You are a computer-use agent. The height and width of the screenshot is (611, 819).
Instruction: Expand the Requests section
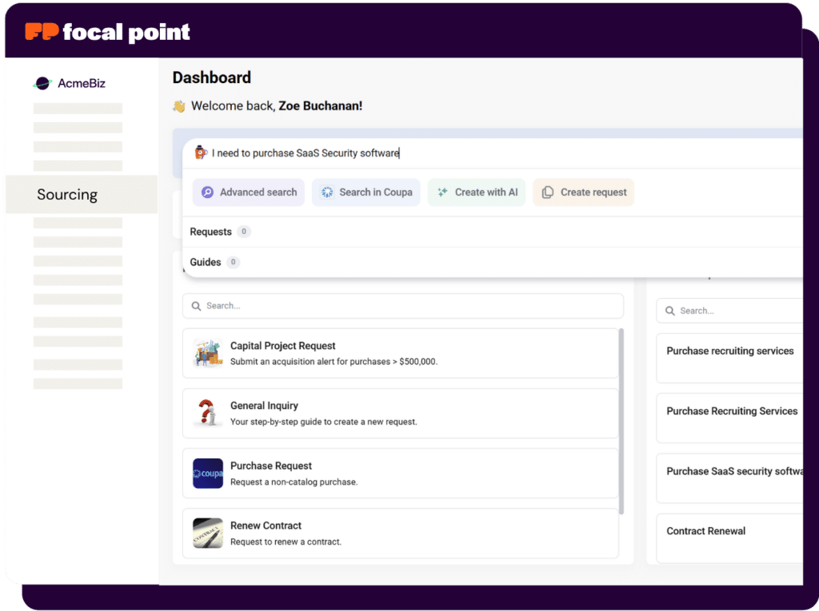211,232
